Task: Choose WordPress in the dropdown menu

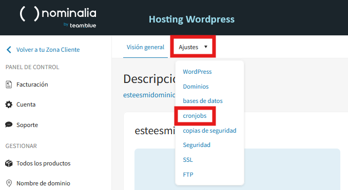Action: 197,72
